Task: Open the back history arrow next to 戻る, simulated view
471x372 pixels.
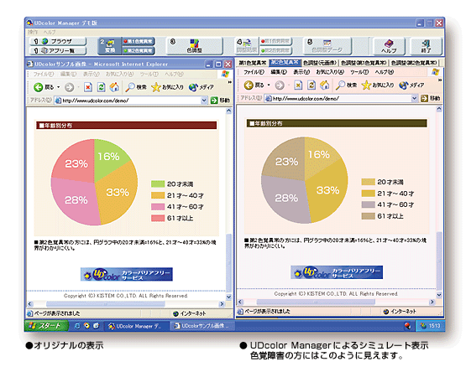Action: 269,85
